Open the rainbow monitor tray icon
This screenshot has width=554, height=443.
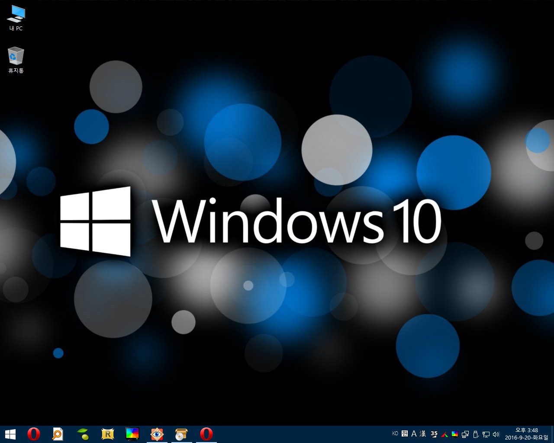tap(455, 434)
